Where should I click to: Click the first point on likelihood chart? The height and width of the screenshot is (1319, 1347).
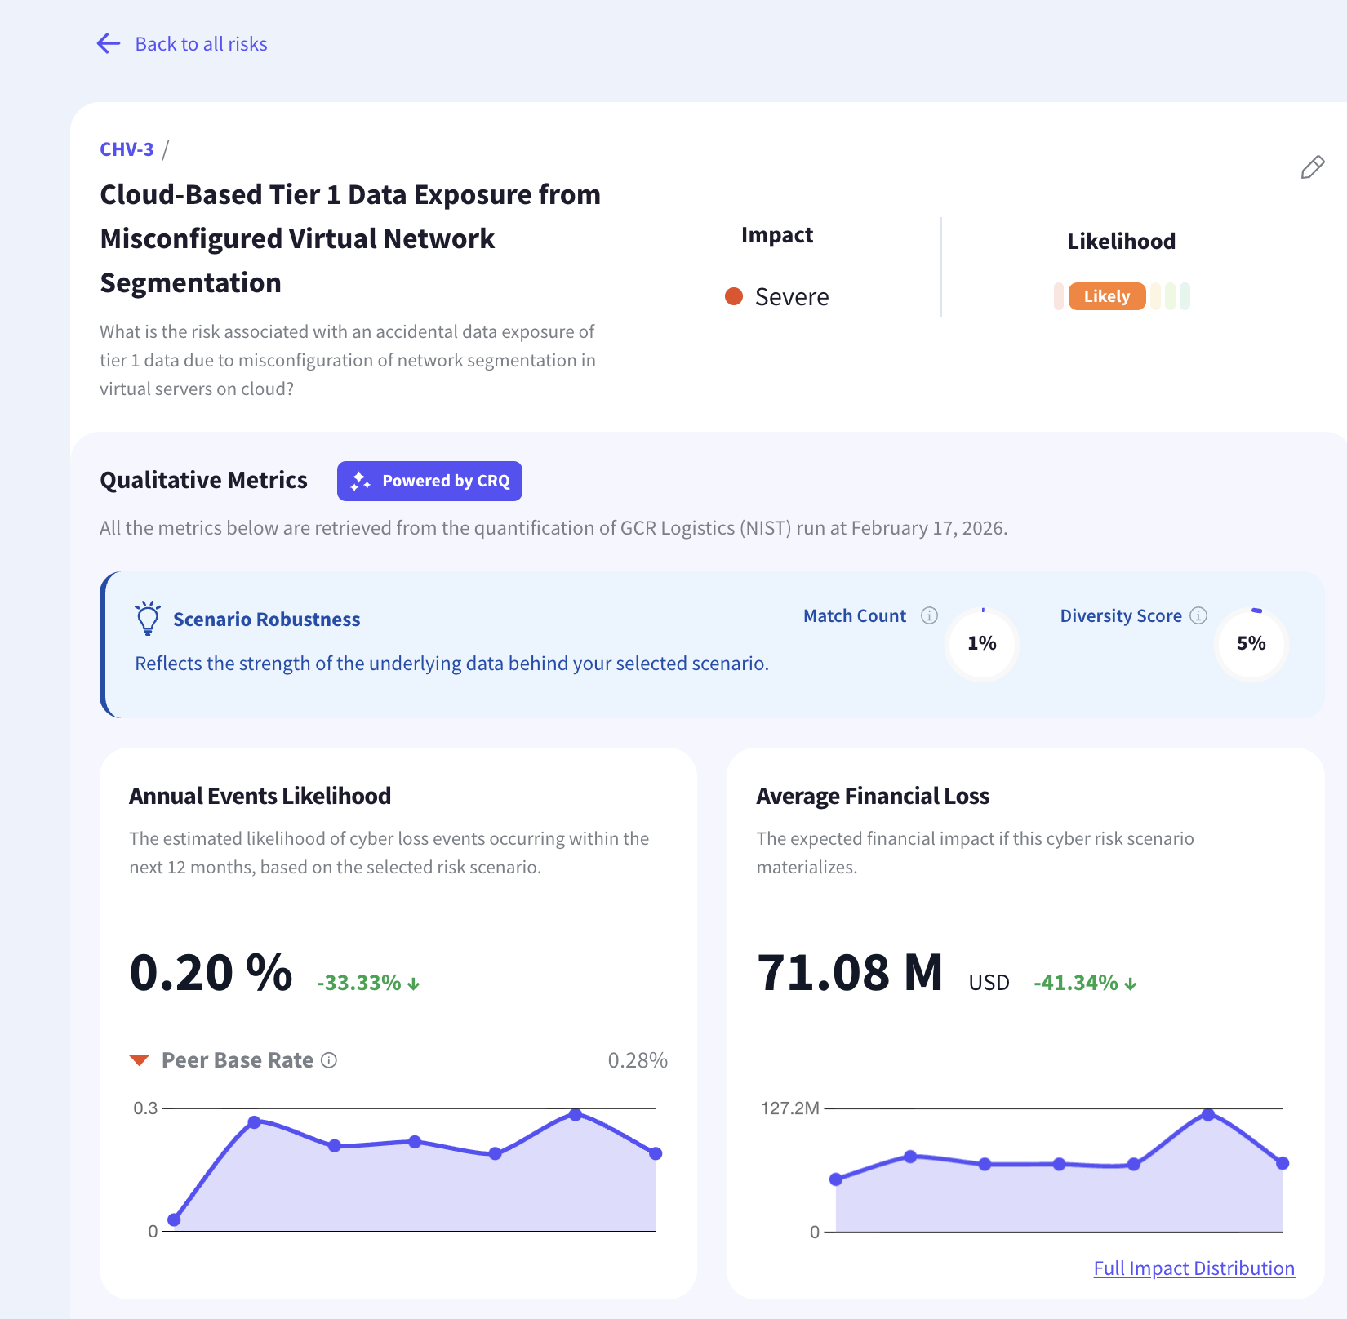174,1220
